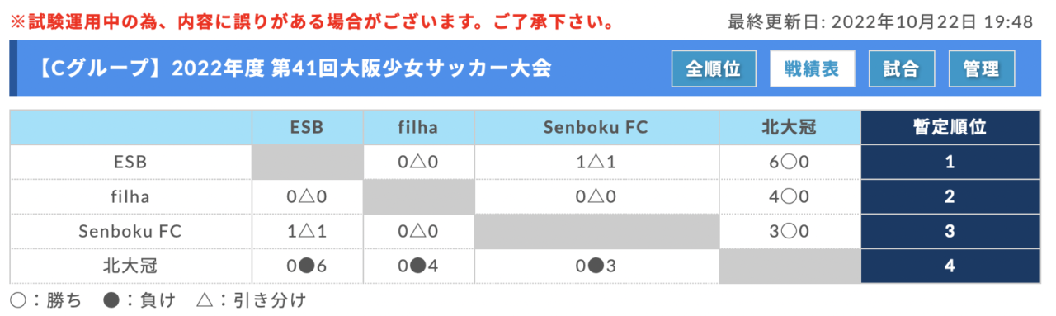Select the 暫定順位 column header
This screenshot has height=316, width=1056.
point(950,127)
